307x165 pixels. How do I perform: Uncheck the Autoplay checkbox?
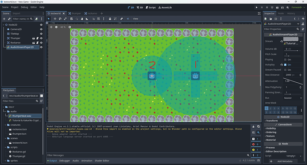[285, 65]
